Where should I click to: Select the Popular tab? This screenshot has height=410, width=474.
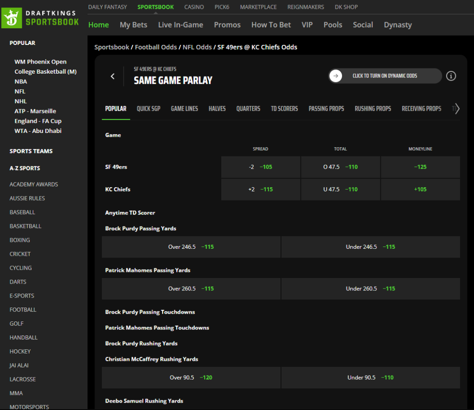(116, 108)
